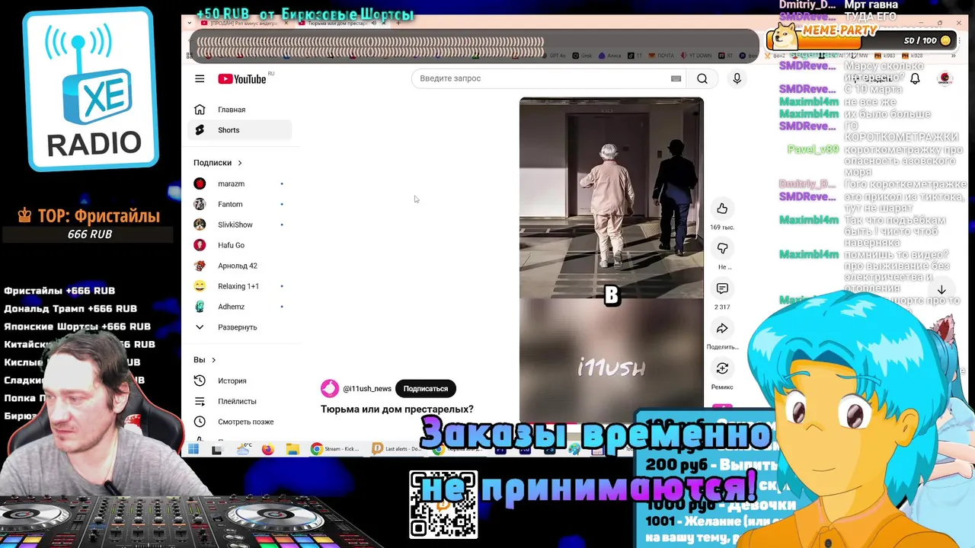Open Adhemz channel subscription
Image resolution: width=975 pixels, height=548 pixels.
coord(239,307)
